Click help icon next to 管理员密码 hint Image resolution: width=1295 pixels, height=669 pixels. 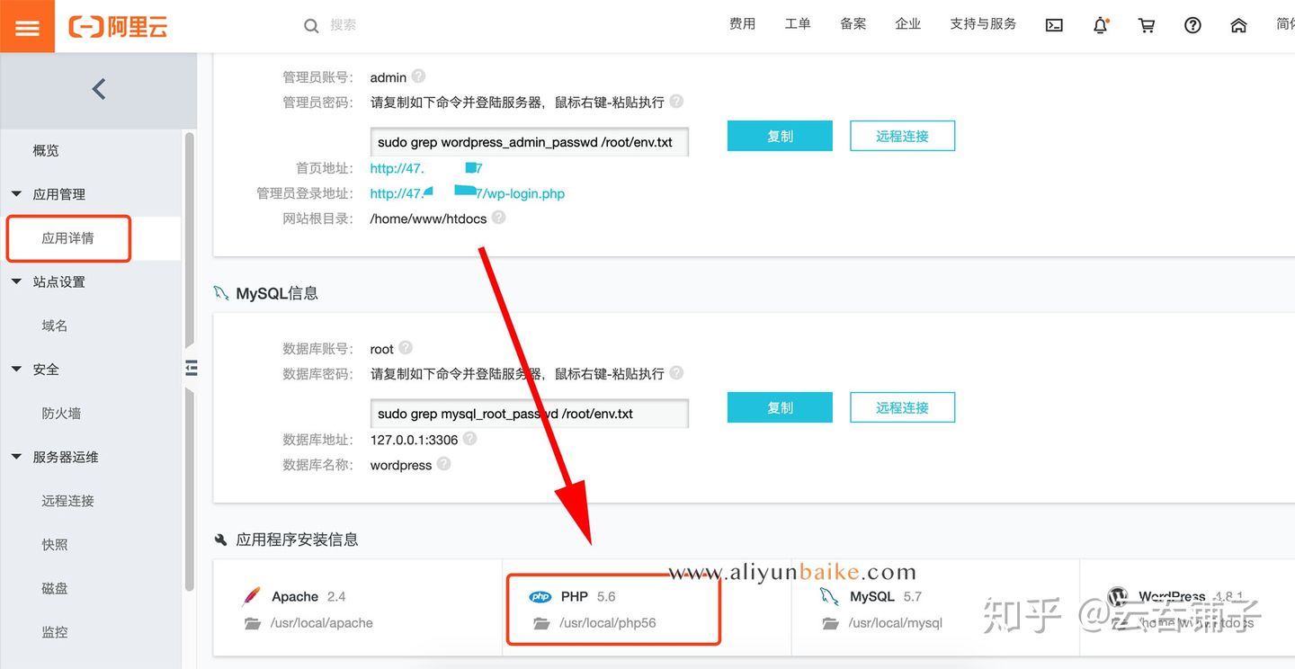676,102
